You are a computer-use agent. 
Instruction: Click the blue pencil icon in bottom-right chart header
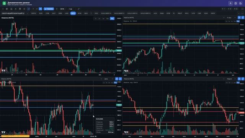tap(243, 79)
